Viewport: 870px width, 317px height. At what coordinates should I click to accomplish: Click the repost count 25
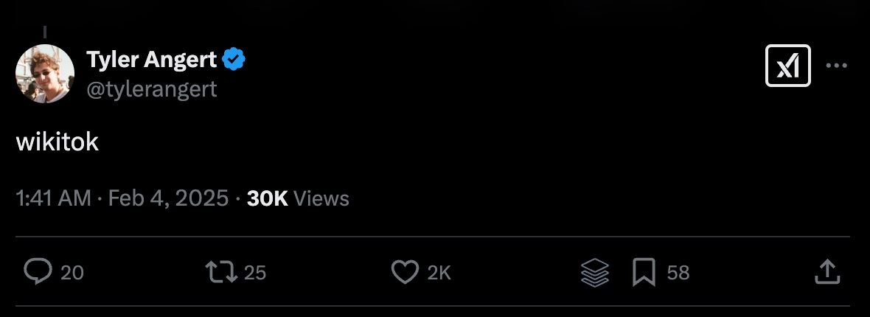click(254, 273)
